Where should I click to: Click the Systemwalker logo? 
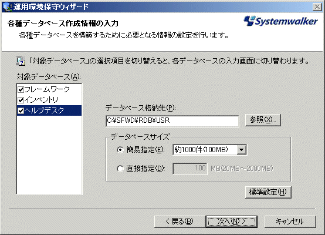pos(280,21)
